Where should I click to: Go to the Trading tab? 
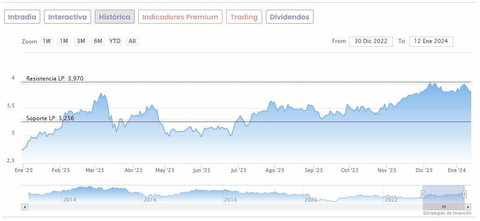click(244, 17)
